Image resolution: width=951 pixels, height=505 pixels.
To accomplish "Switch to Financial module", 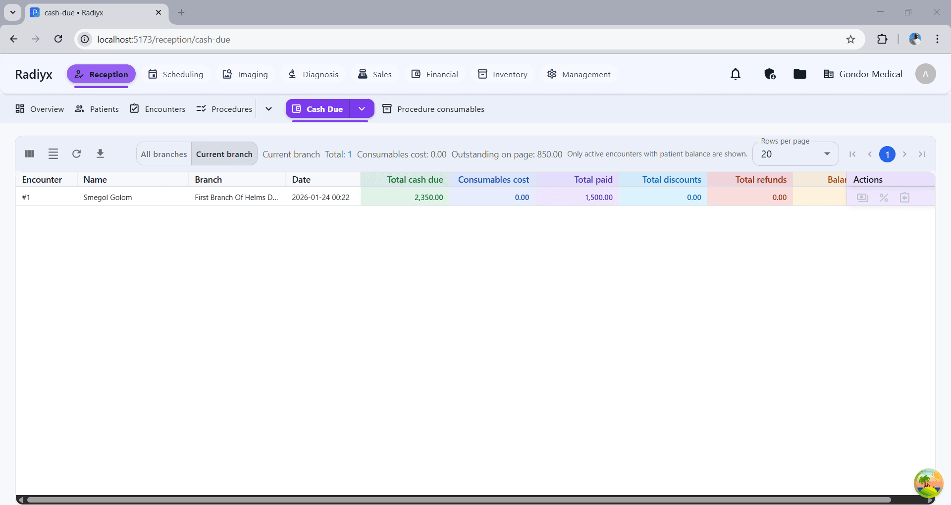I will point(435,74).
